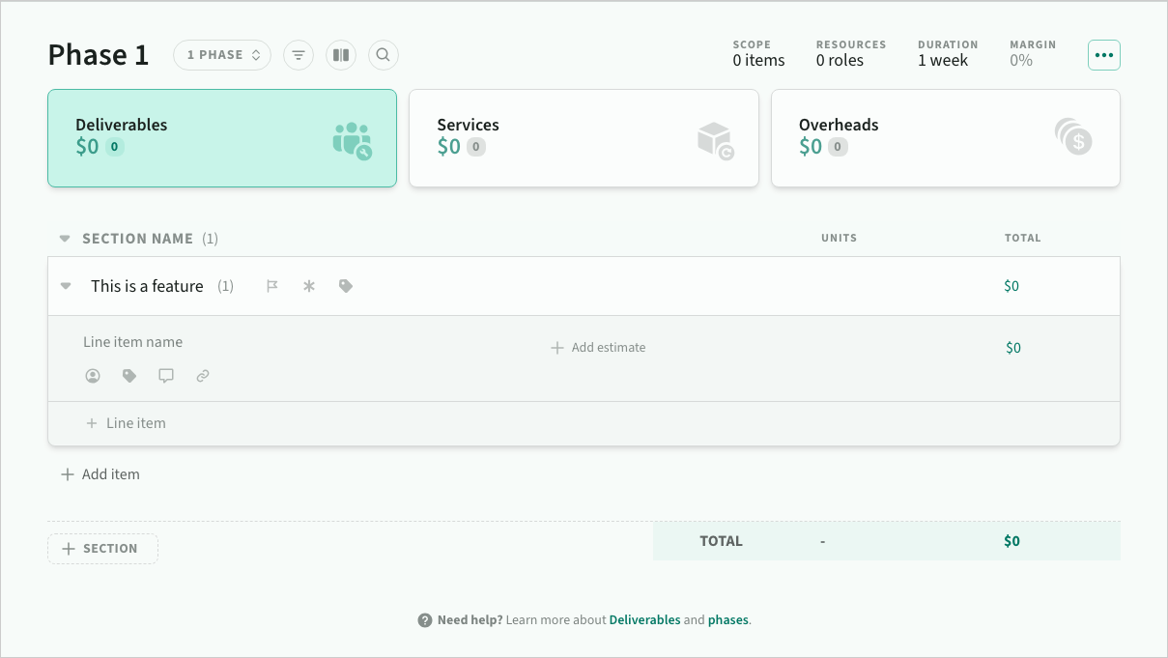Select the Deliverables tab card
The image size is (1168, 658).
point(222,138)
